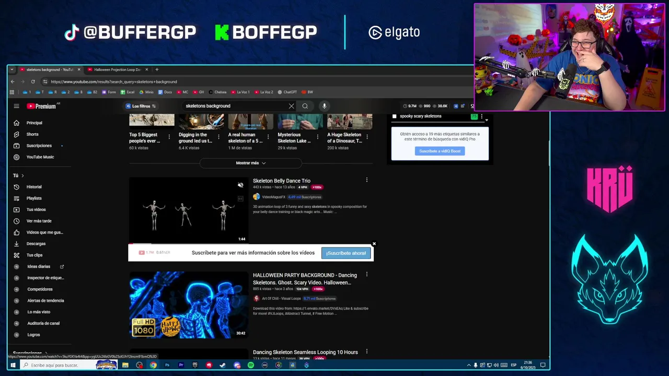Open YouTube Music from sidebar

coord(40,157)
